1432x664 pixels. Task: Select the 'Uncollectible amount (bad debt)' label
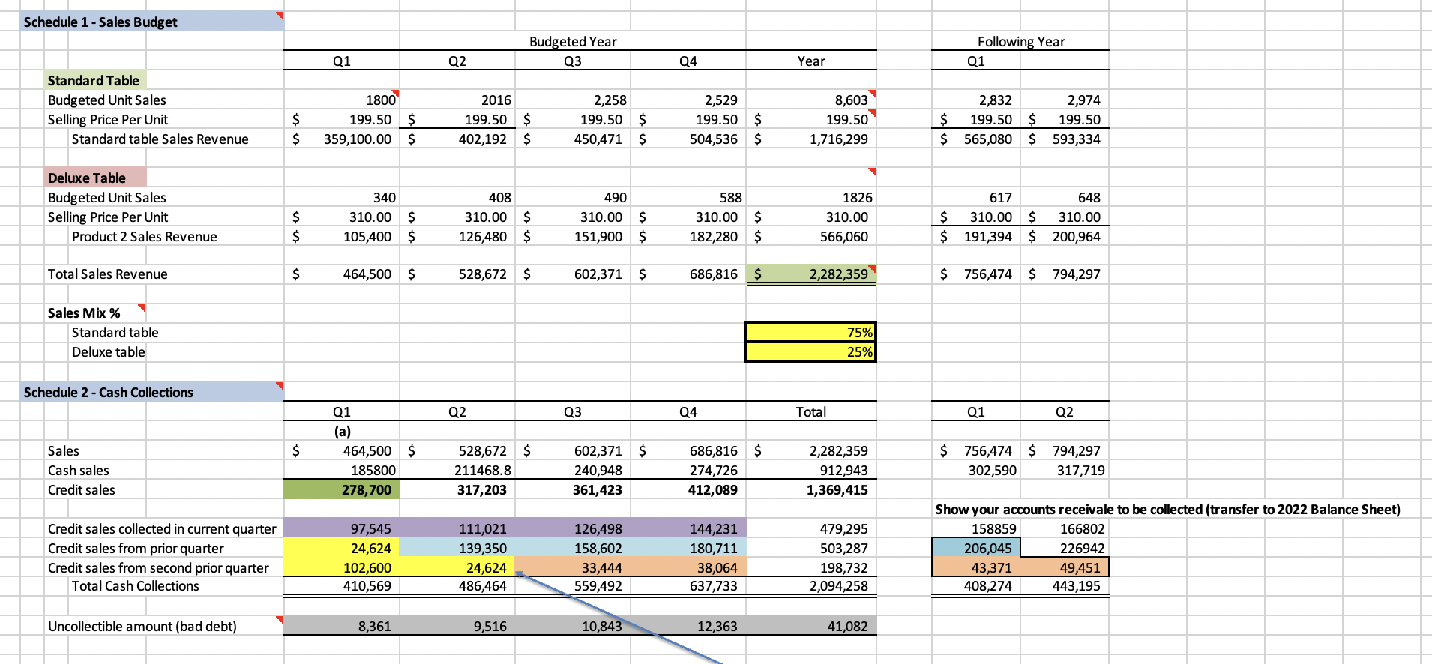(x=142, y=626)
